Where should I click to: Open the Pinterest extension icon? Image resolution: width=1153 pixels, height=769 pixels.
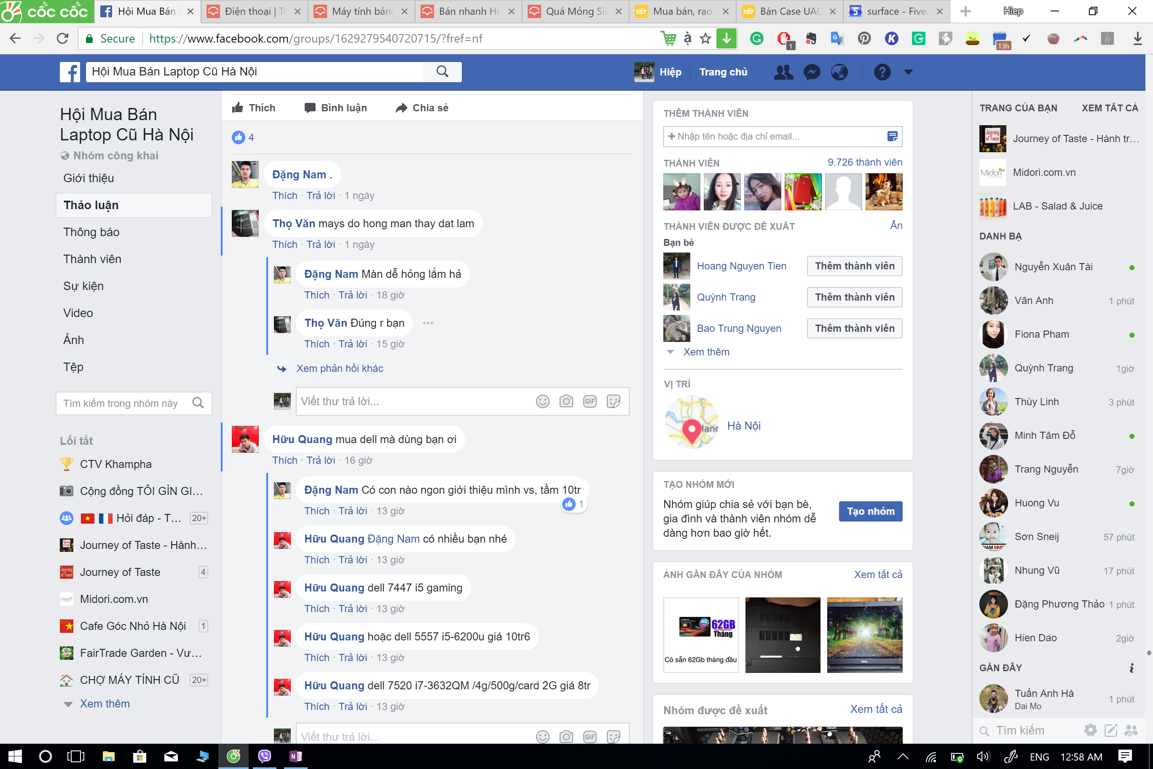(x=864, y=38)
